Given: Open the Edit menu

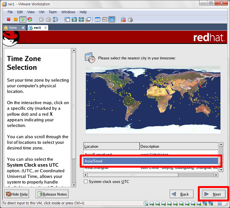Looking at the screenshot, I should [20, 12].
